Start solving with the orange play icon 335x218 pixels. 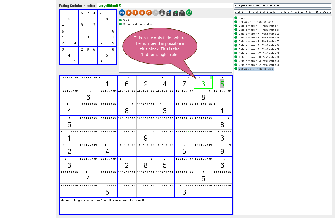click(129, 13)
